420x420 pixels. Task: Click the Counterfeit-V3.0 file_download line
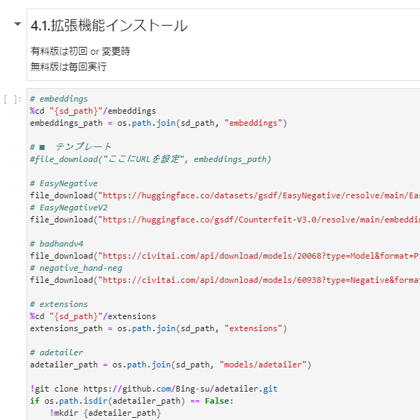pos(225,220)
